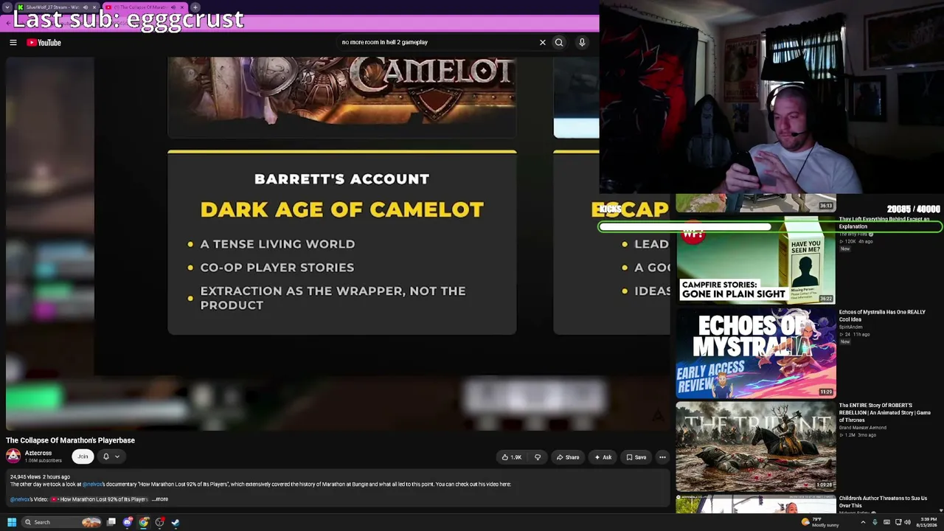944x531 pixels.
Task: Open Google Chrome from the taskbar
Action: [x=144, y=522]
